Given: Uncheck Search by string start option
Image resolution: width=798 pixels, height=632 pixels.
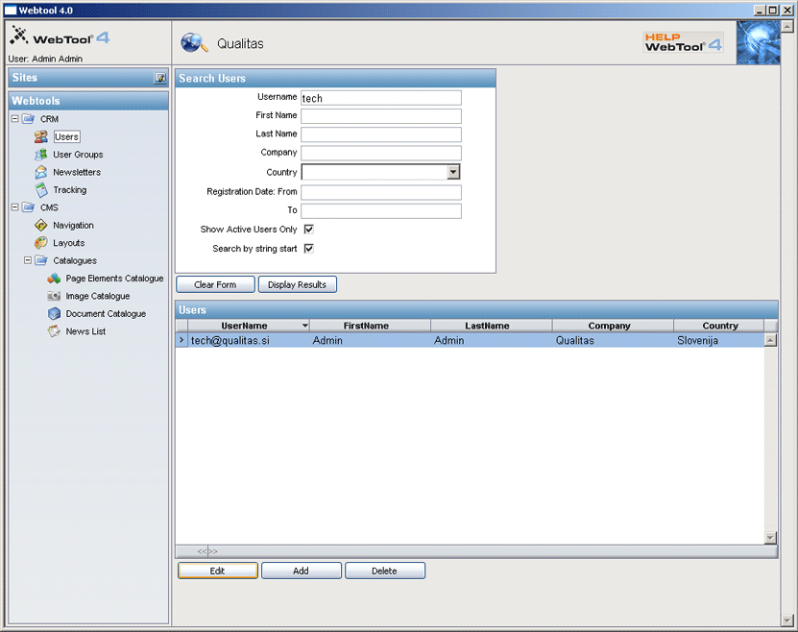Looking at the screenshot, I should point(308,249).
